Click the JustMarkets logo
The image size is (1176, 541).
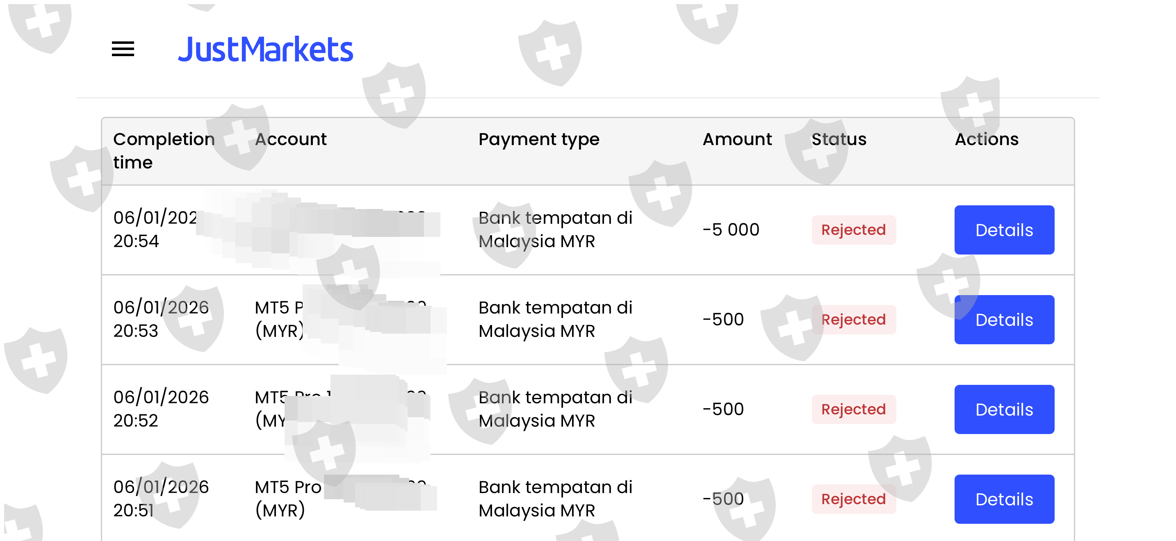tap(265, 49)
